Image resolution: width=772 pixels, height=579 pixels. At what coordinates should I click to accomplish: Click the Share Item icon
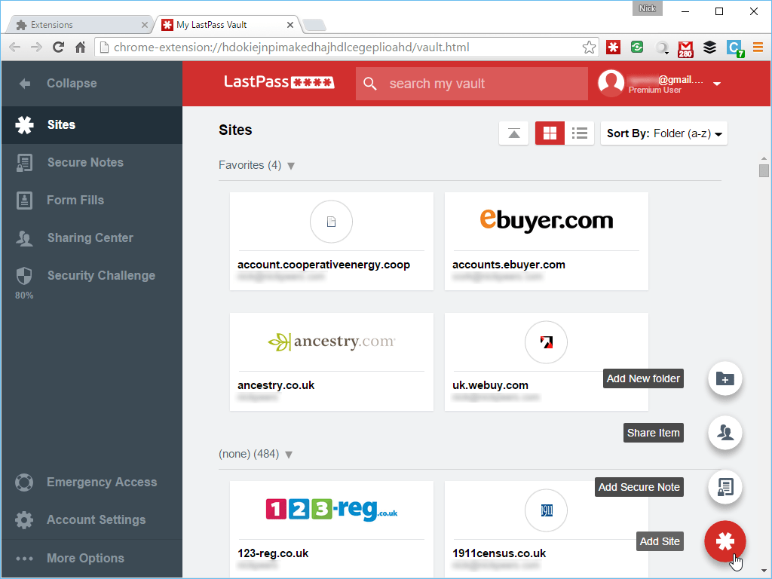725,433
